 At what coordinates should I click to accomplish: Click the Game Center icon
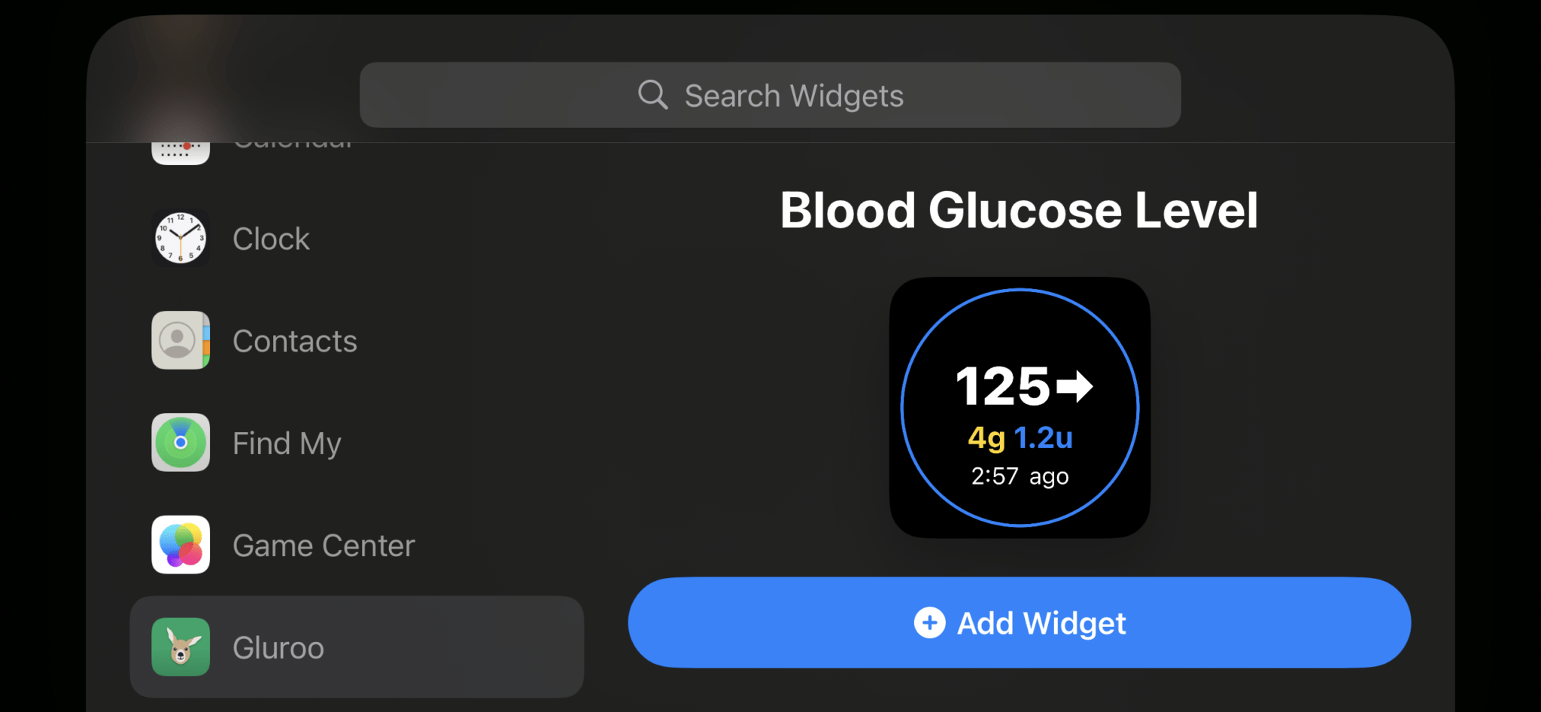pos(181,545)
